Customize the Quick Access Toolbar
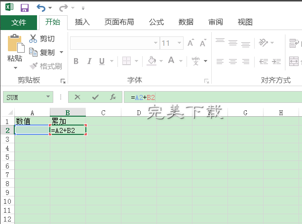The width and height of the screenshot is (302, 224). coord(83,8)
